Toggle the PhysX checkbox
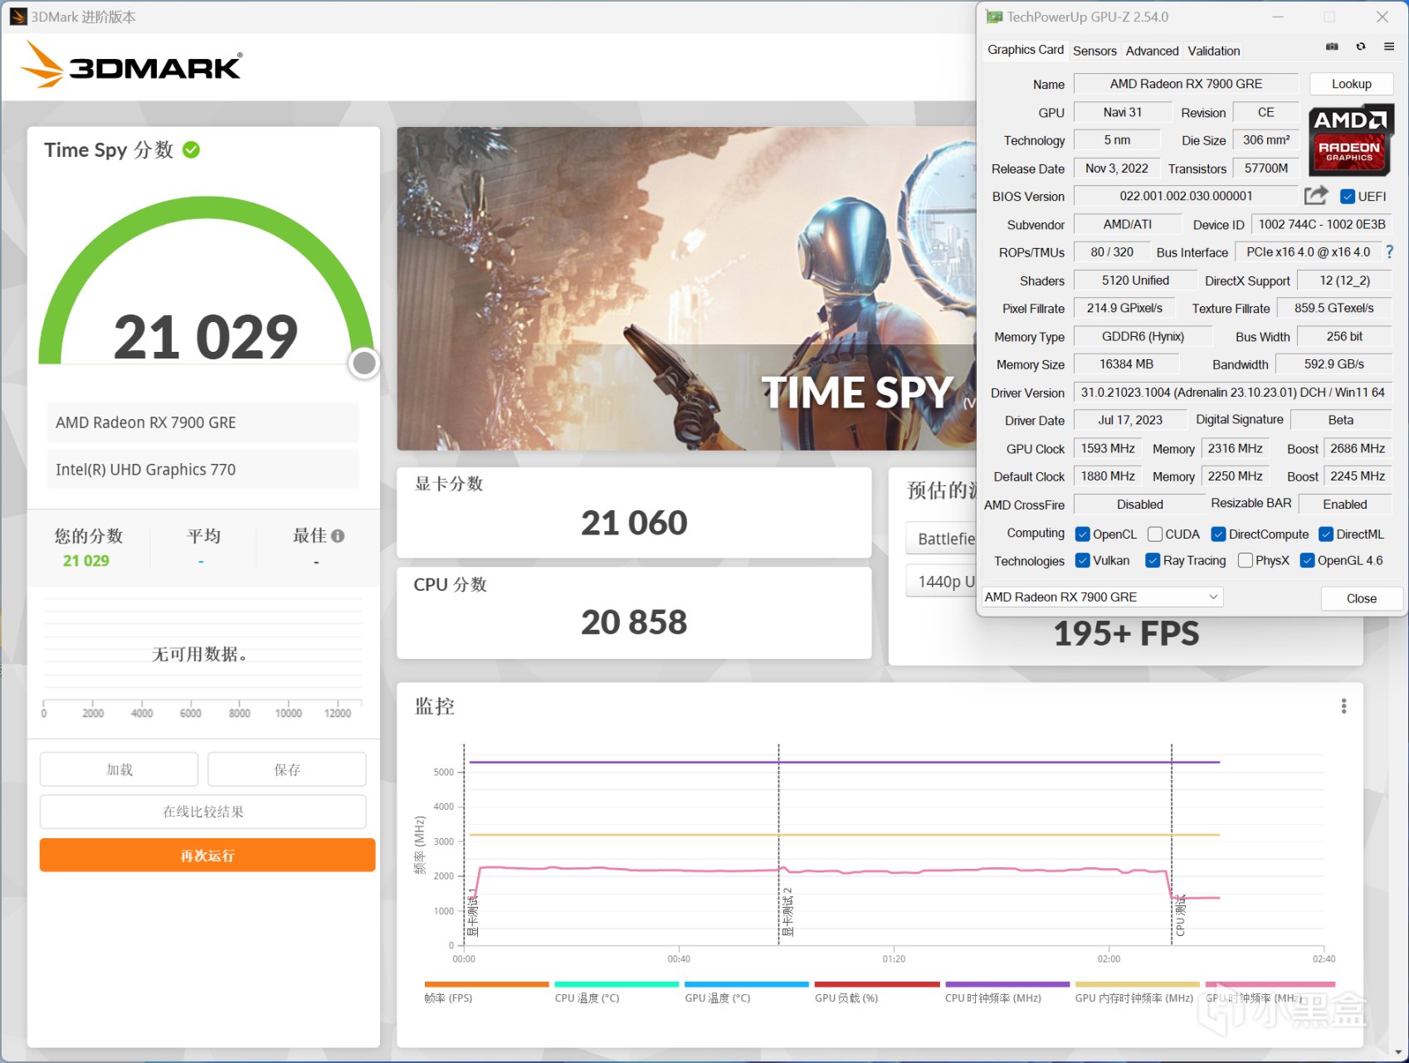The width and height of the screenshot is (1409, 1063). [1246, 561]
